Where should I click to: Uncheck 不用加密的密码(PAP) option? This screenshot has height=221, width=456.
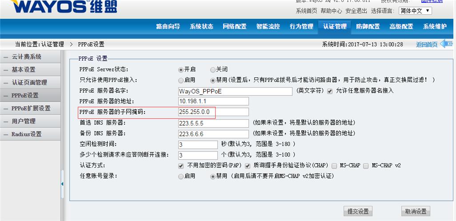(181, 165)
